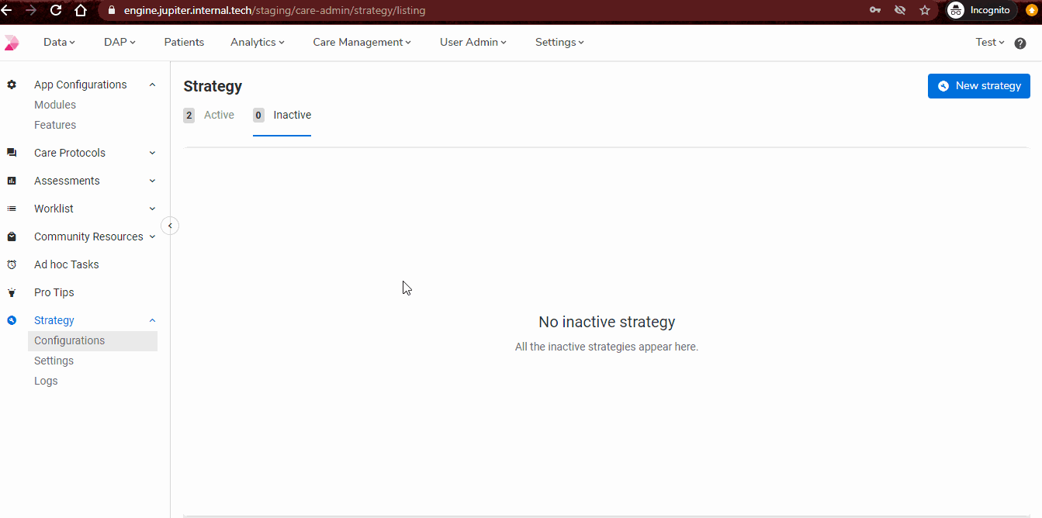The image size is (1042, 518).
Task: Click the browser address bar URL
Action: [275, 11]
